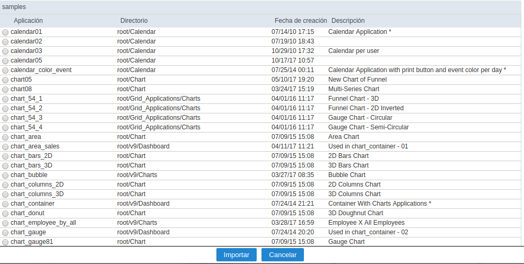The width and height of the screenshot is (524, 264).
Task: Select the calendar01 radio button
Action: (x=5, y=32)
